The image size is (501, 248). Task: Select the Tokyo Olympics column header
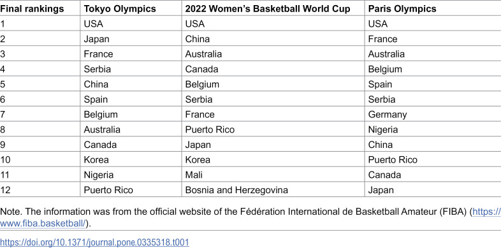pos(120,9)
